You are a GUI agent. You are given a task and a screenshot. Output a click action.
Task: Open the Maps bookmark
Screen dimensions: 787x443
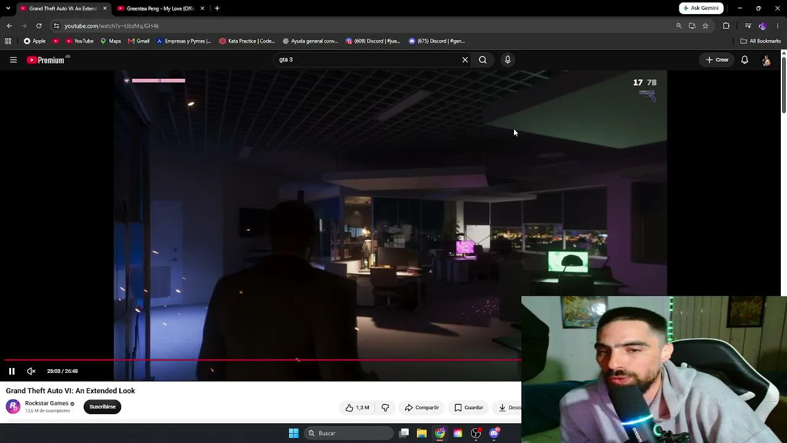(x=111, y=41)
